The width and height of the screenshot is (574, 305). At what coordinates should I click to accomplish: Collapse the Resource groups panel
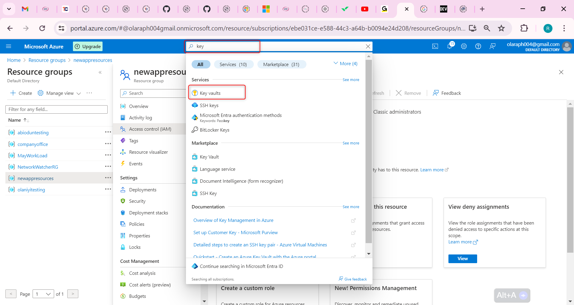pyautogui.click(x=100, y=72)
